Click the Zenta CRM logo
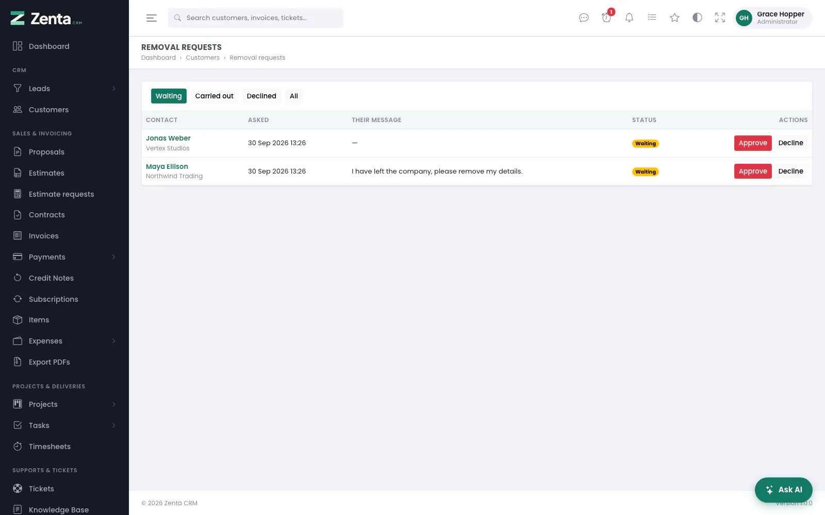This screenshot has height=515, width=825. click(x=46, y=19)
